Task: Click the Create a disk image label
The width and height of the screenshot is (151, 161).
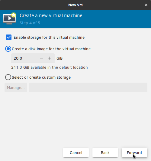Action: pos(51,49)
